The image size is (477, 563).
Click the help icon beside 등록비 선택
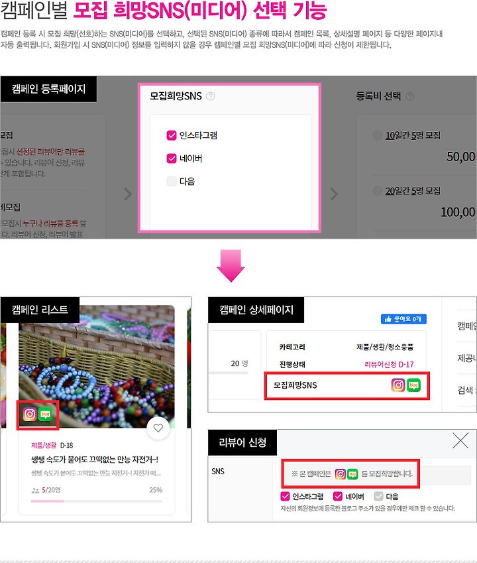coord(410,96)
